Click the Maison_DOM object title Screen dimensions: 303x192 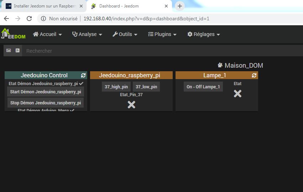pyautogui.click(x=244, y=65)
